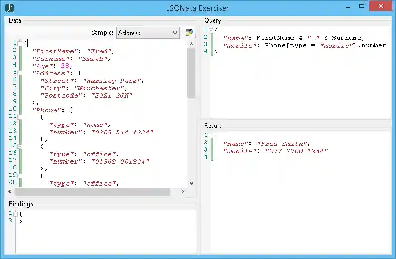Collapse the Bindings object fold on line 1

[16, 214]
